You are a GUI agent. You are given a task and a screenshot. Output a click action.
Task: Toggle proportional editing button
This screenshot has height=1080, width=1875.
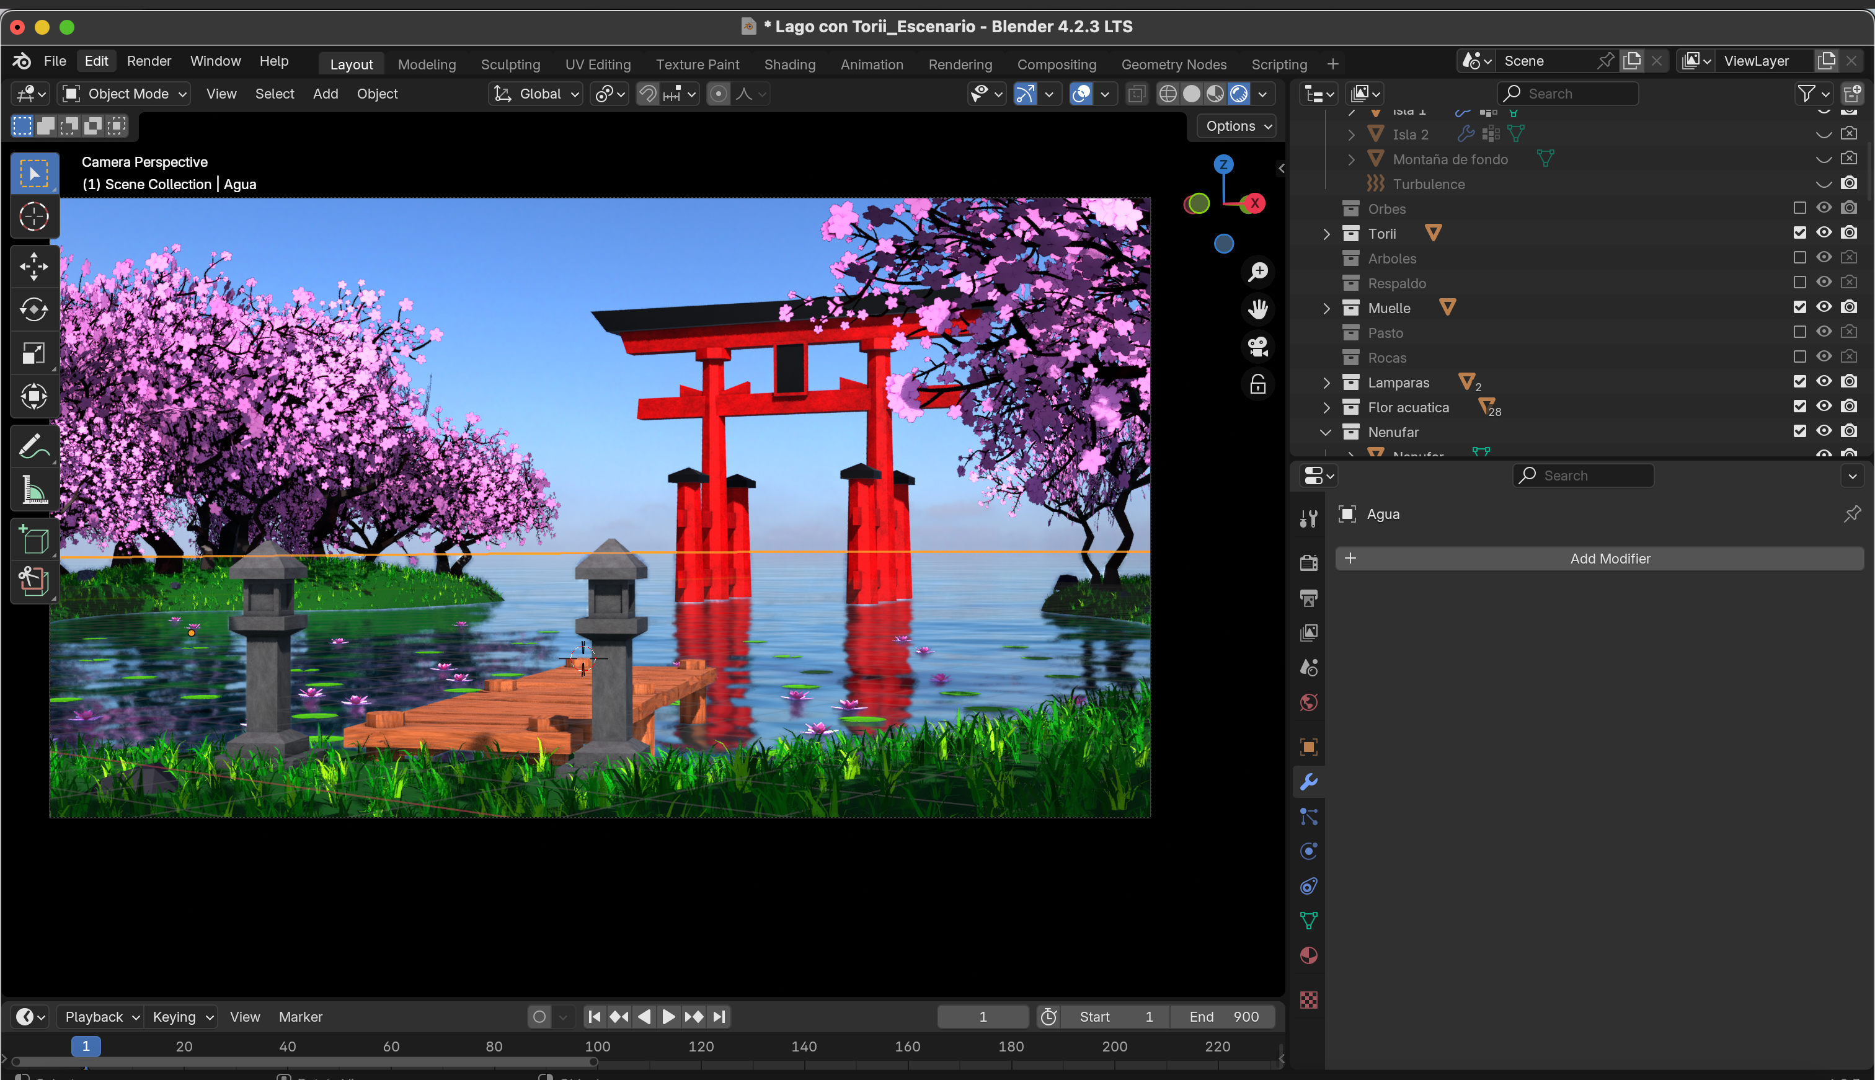point(718,94)
